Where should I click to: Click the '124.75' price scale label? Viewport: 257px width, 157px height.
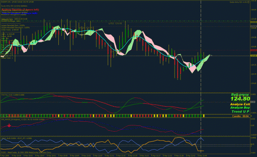tap(253, 65)
